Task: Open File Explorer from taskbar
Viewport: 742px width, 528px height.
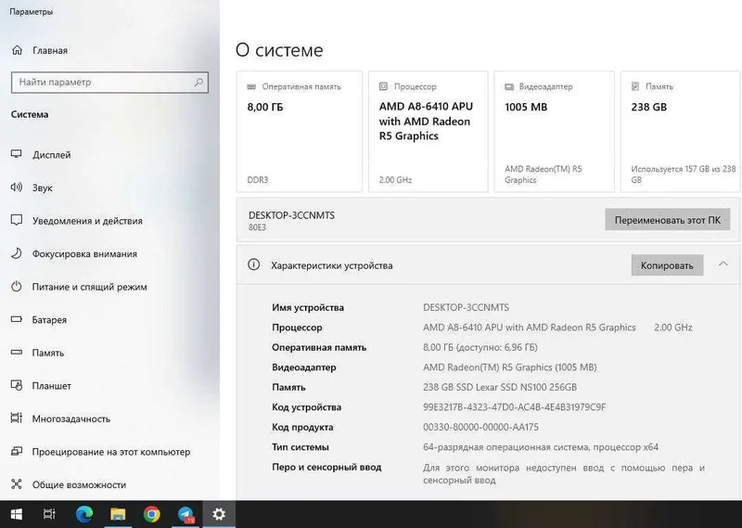Action: [x=118, y=514]
